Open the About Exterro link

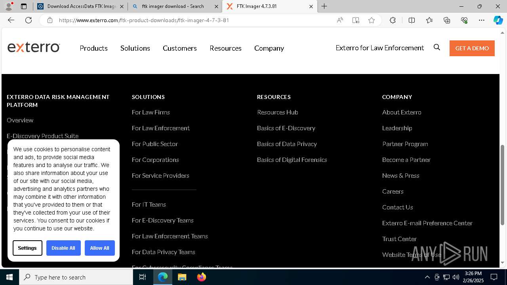[402, 112]
